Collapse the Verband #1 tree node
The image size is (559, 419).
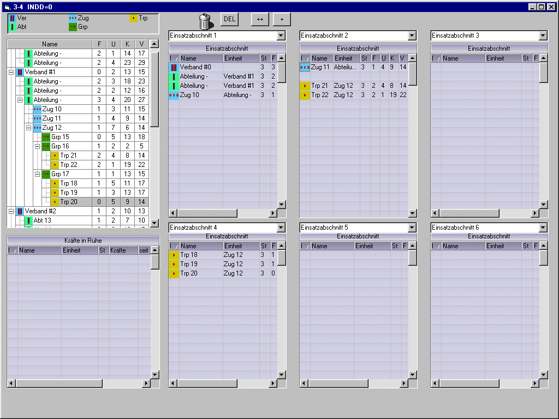[11, 72]
